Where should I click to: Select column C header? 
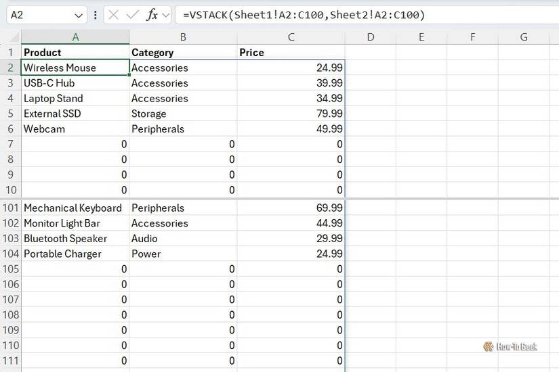tap(291, 37)
